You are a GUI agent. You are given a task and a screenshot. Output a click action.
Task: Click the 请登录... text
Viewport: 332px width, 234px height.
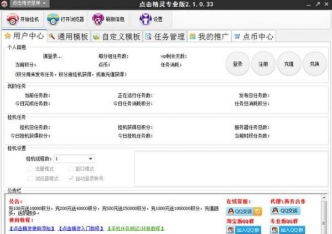click(53, 56)
